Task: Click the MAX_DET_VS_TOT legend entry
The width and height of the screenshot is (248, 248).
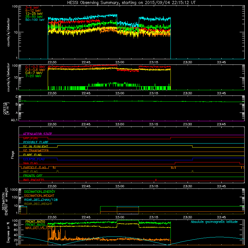Action: point(38,228)
